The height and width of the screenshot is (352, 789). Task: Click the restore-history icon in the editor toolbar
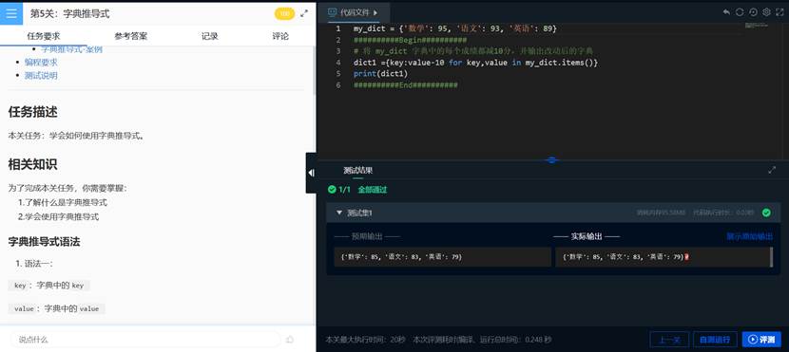click(x=753, y=12)
